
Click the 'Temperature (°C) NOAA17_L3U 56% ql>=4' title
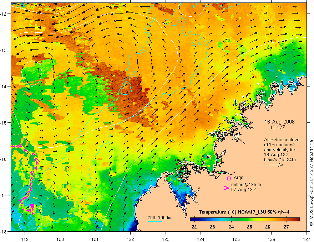[x=244, y=212]
